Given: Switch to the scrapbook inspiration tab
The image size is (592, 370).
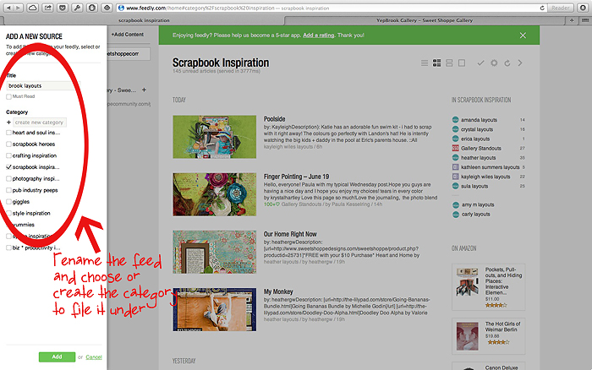Looking at the screenshot, I should pos(144,20).
